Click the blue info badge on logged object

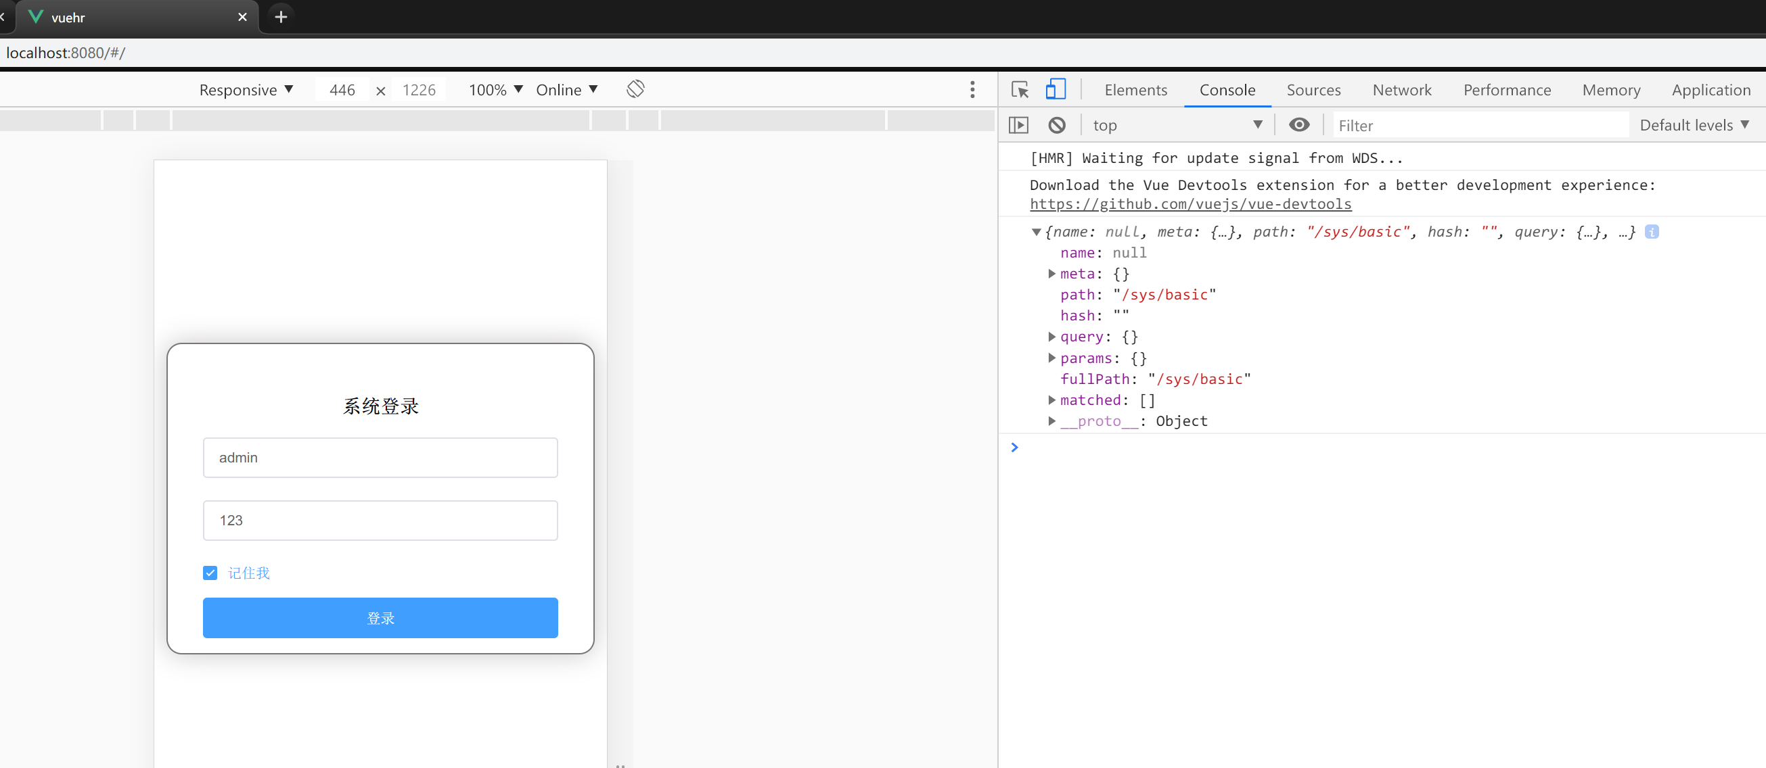pyautogui.click(x=1652, y=233)
